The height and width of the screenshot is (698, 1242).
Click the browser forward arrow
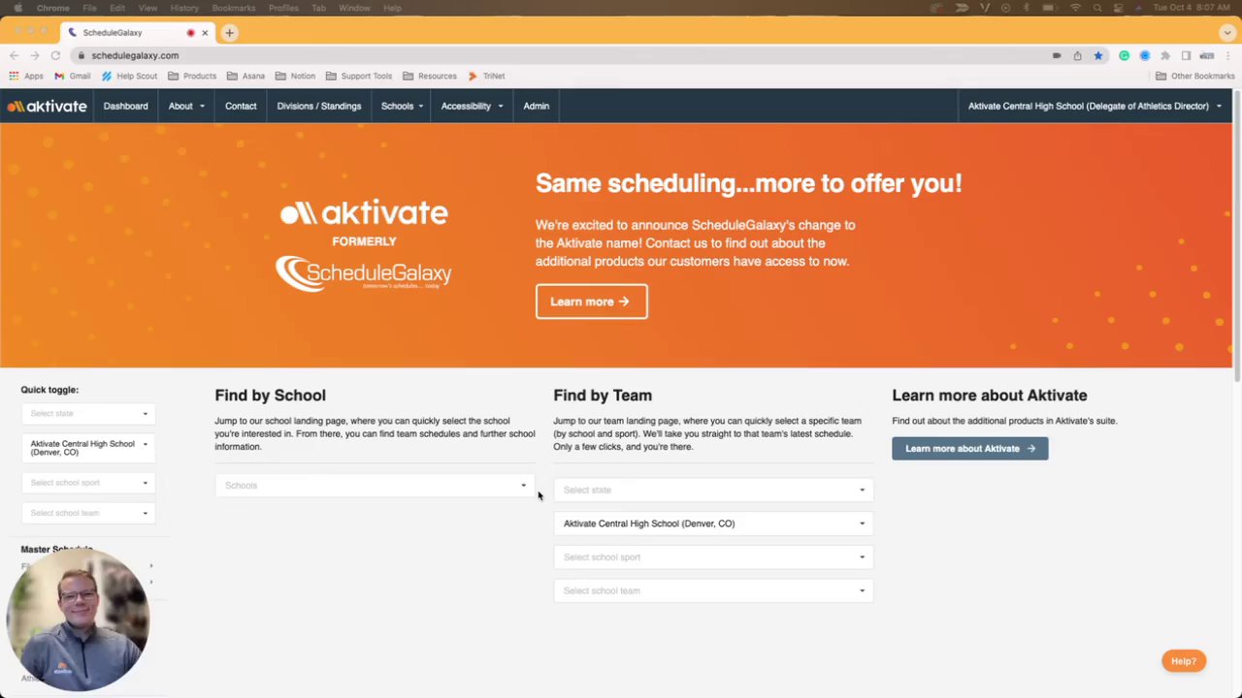click(35, 55)
